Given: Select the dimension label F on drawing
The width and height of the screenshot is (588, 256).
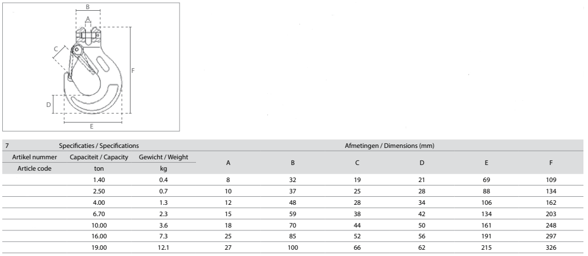Looking at the screenshot, I should [x=133, y=71].
